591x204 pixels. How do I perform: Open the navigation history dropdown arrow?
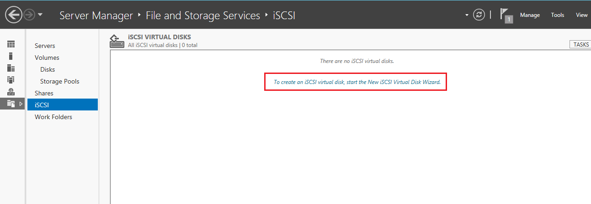coord(40,15)
